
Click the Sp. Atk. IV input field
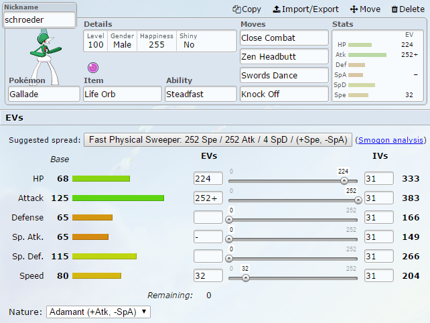point(378,237)
